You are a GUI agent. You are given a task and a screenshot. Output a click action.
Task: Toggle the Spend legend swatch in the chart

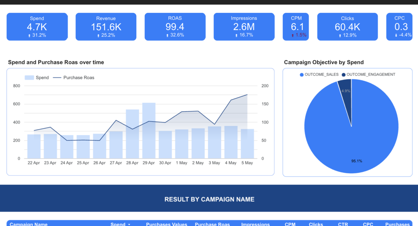[x=29, y=77]
